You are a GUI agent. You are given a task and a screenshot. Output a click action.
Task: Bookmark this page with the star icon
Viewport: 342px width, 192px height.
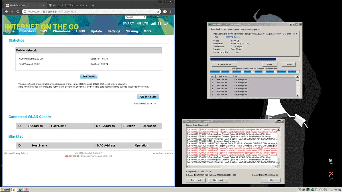[158, 12]
